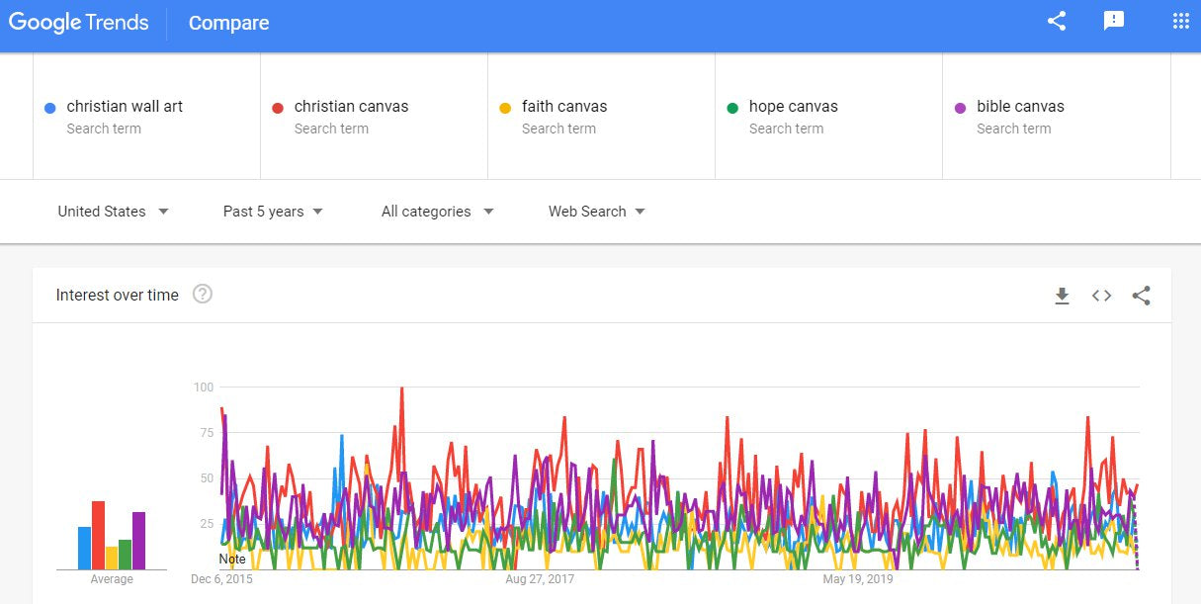Image resolution: width=1201 pixels, height=604 pixels.
Task: Click the red average bar
Action: 98,535
